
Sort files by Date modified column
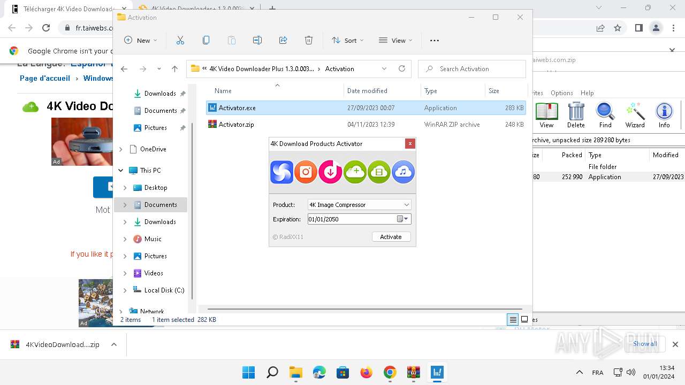click(367, 91)
